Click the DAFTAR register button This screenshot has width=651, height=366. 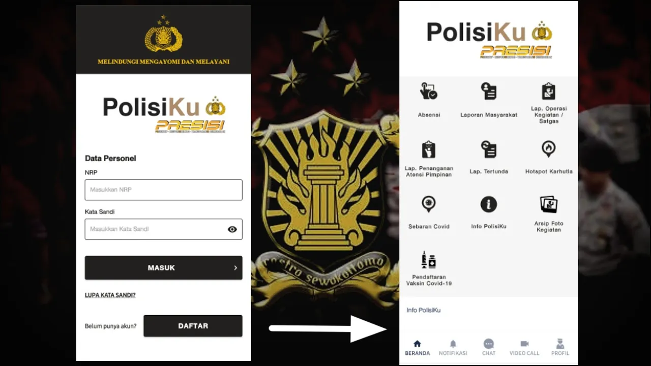click(193, 326)
